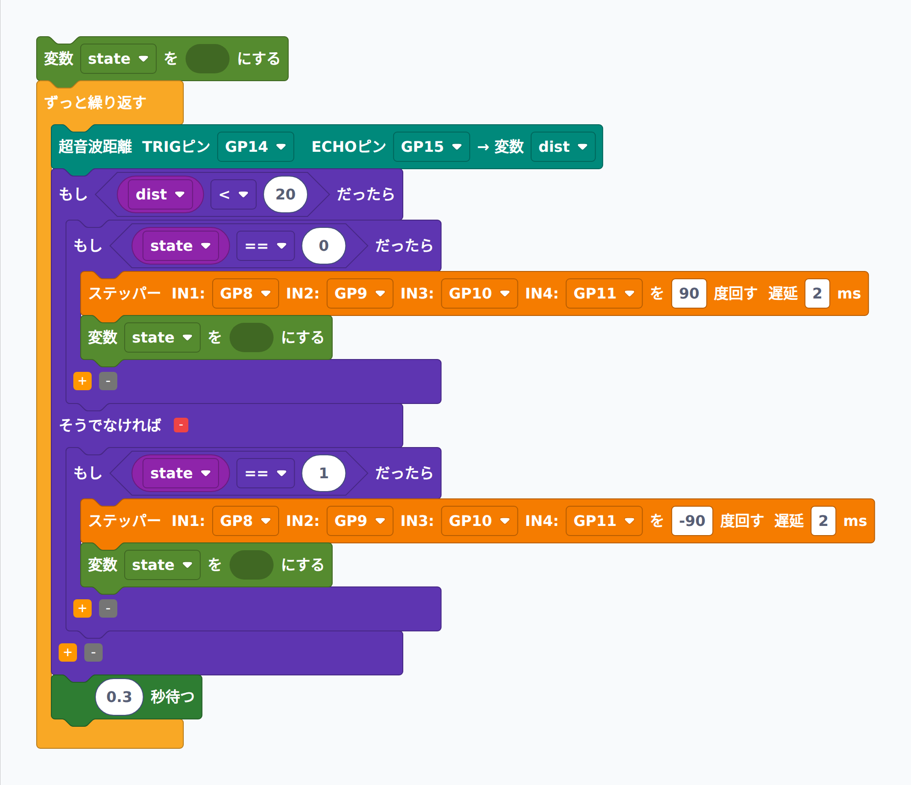Image resolution: width=911 pixels, height=785 pixels.
Task: Add a branch to state == 1 if-block with plus
Action: (x=82, y=608)
